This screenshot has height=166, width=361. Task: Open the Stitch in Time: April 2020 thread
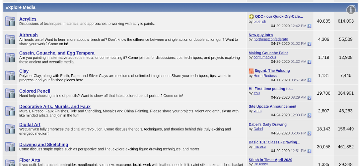click(270, 160)
